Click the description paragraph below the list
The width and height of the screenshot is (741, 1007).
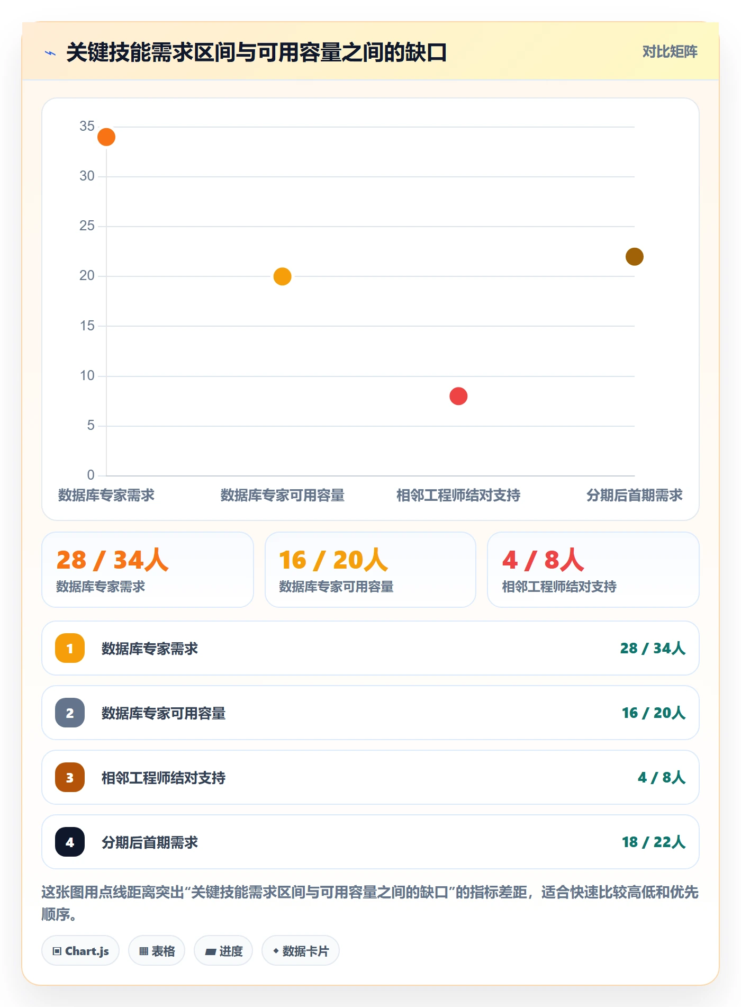pyautogui.click(x=370, y=903)
